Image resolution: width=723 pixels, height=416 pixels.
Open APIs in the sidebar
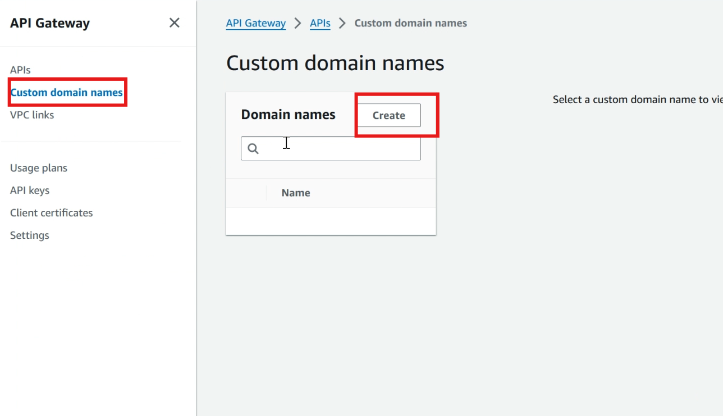20,70
